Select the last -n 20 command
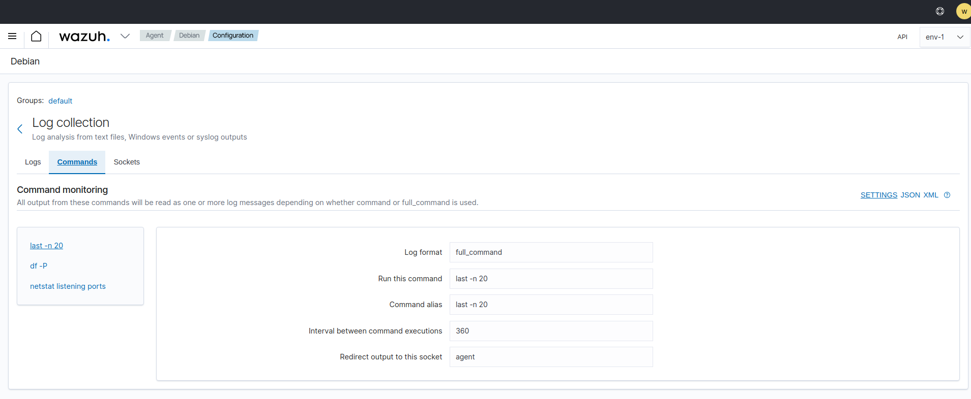This screenshot has width=971, height=399. pyautogui.click(x=46, y=246)
